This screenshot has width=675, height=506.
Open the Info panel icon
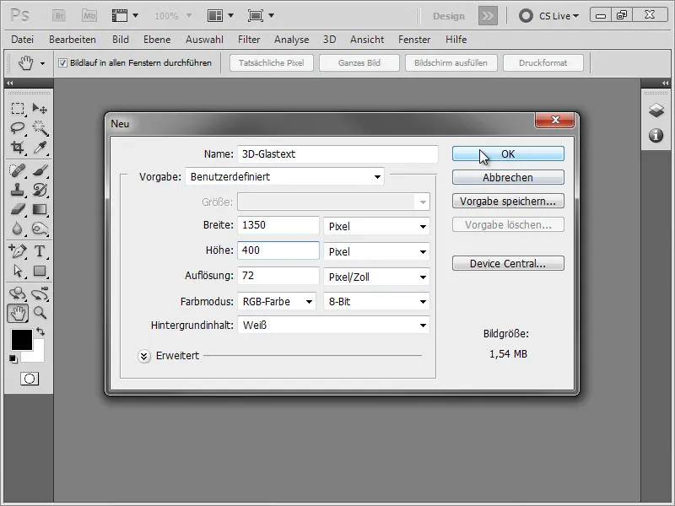pyautogui.click(x=656, y=136)
